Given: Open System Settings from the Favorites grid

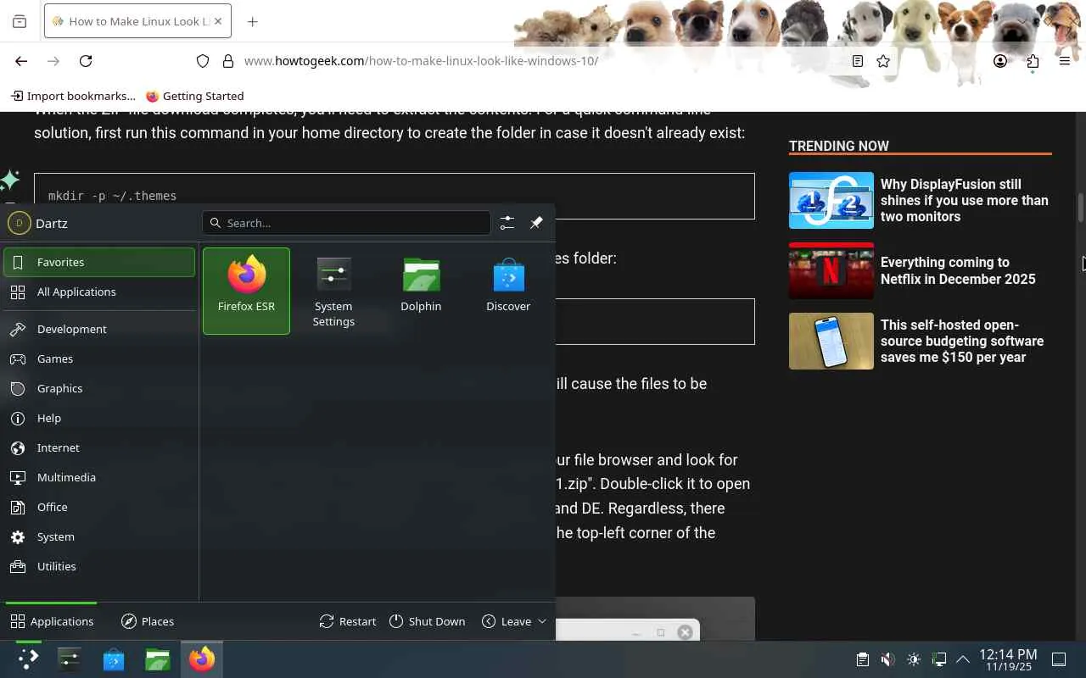Looking at the screenshot, I should (333, 291).
